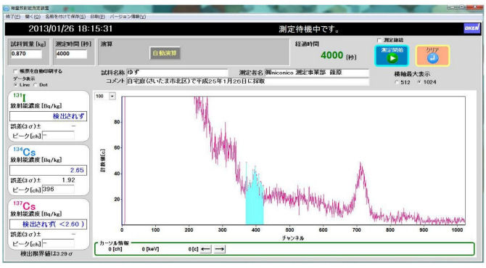
Task: Set horizontal axis maximum to 512
Action: click(397, 83)
